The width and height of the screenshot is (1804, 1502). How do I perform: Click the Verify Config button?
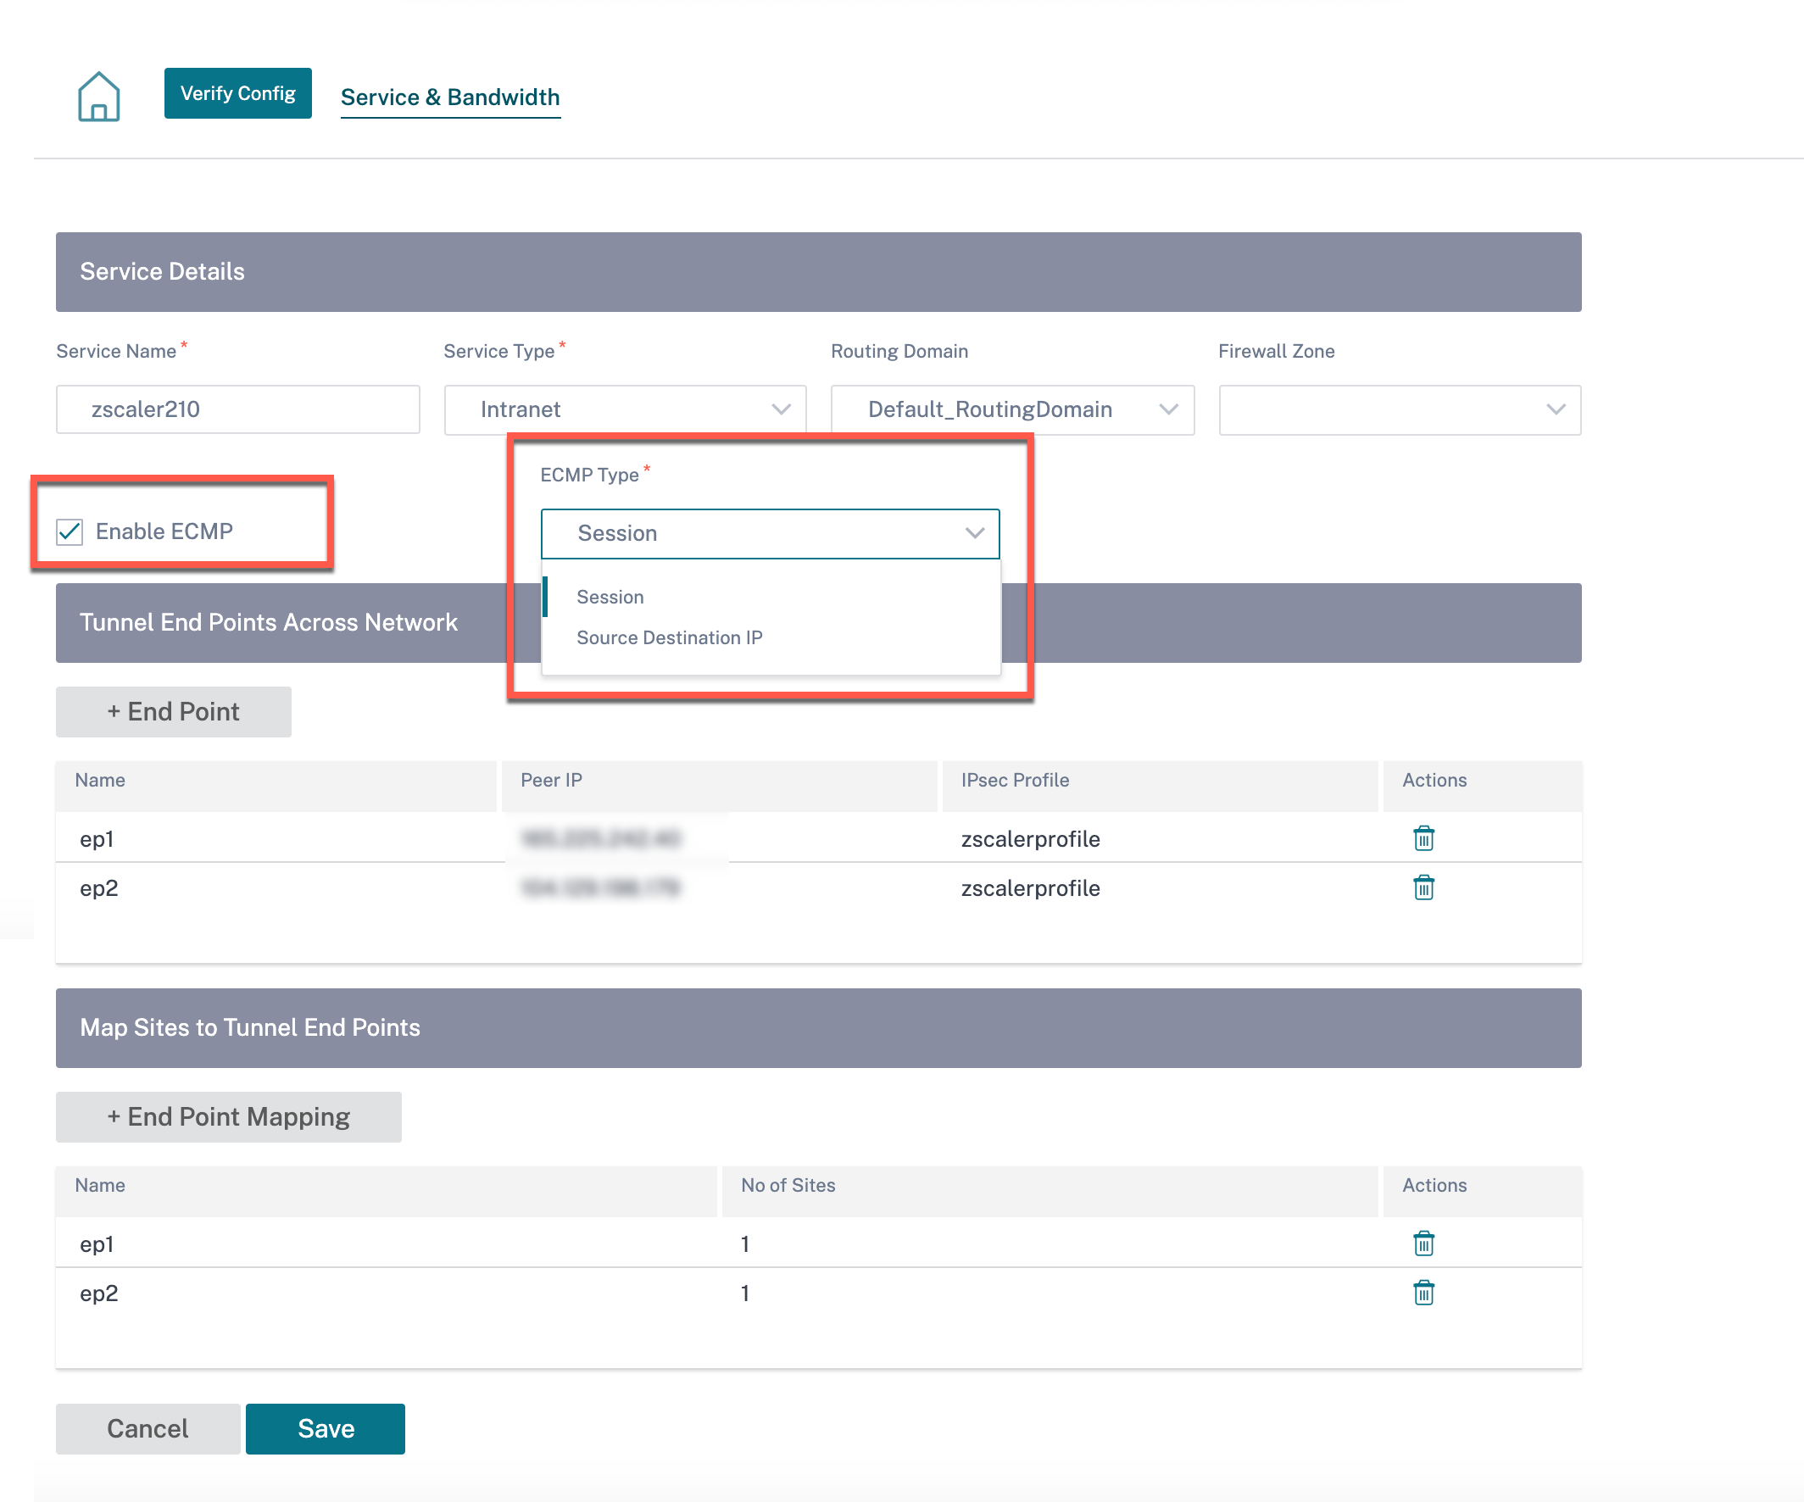[238, 92]
